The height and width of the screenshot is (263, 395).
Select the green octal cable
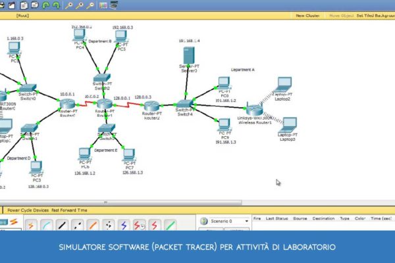click(x=170, y=225)
